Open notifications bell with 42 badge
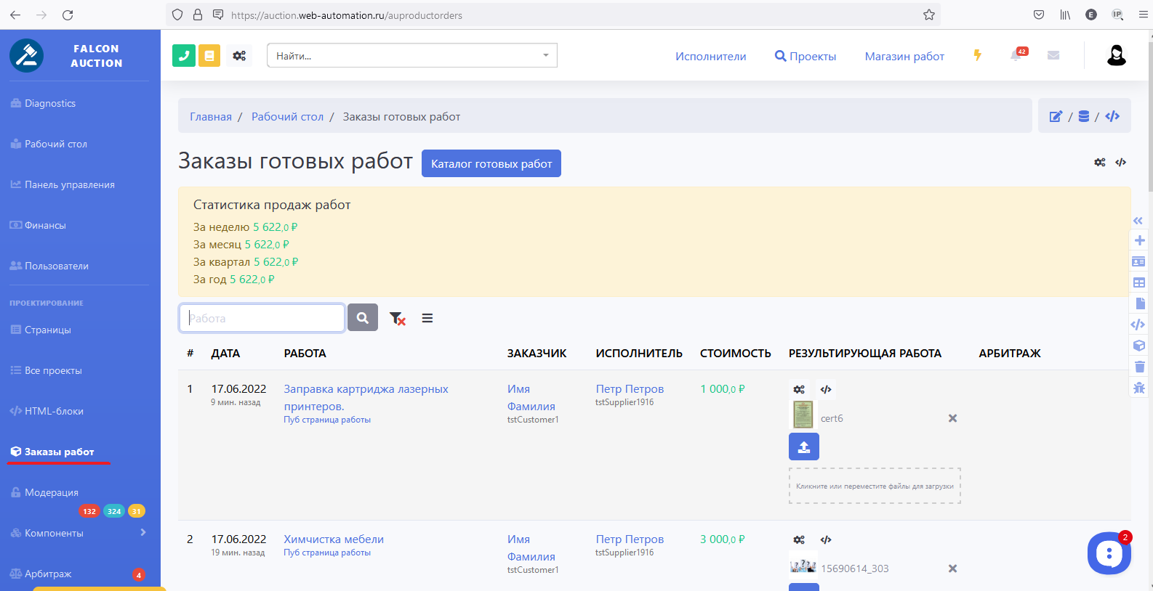1153x591 pixels. [1016, 56]
